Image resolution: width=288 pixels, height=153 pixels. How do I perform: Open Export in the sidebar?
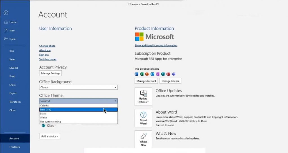[x=13, y=93]
